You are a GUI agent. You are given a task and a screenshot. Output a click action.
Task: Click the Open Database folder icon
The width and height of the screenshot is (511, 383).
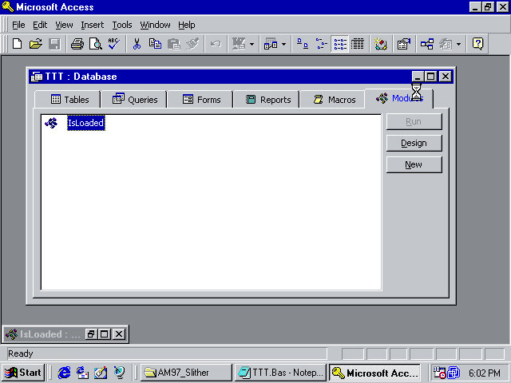pos(35,44)
